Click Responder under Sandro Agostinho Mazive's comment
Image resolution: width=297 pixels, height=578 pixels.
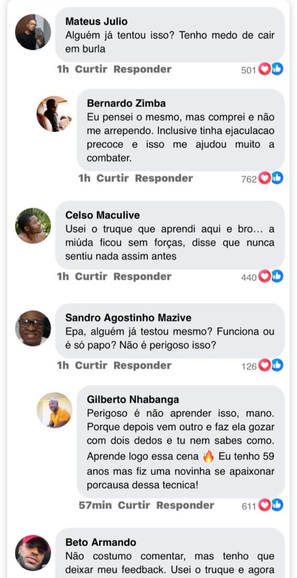142,366
